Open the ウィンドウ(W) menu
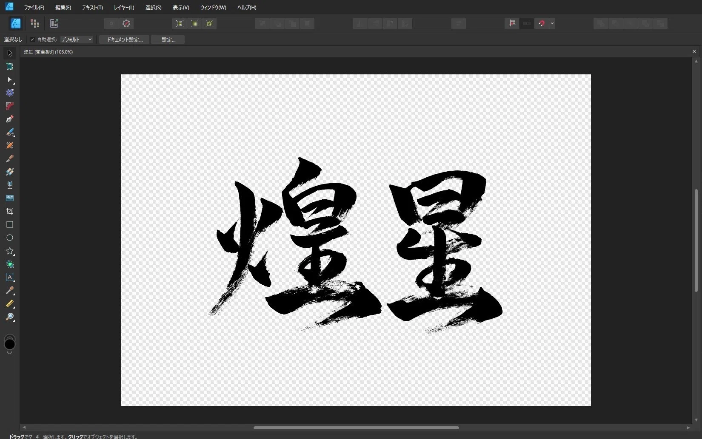Image resolution: width=702 pixels, height=439 pixels. pos(213,7)
